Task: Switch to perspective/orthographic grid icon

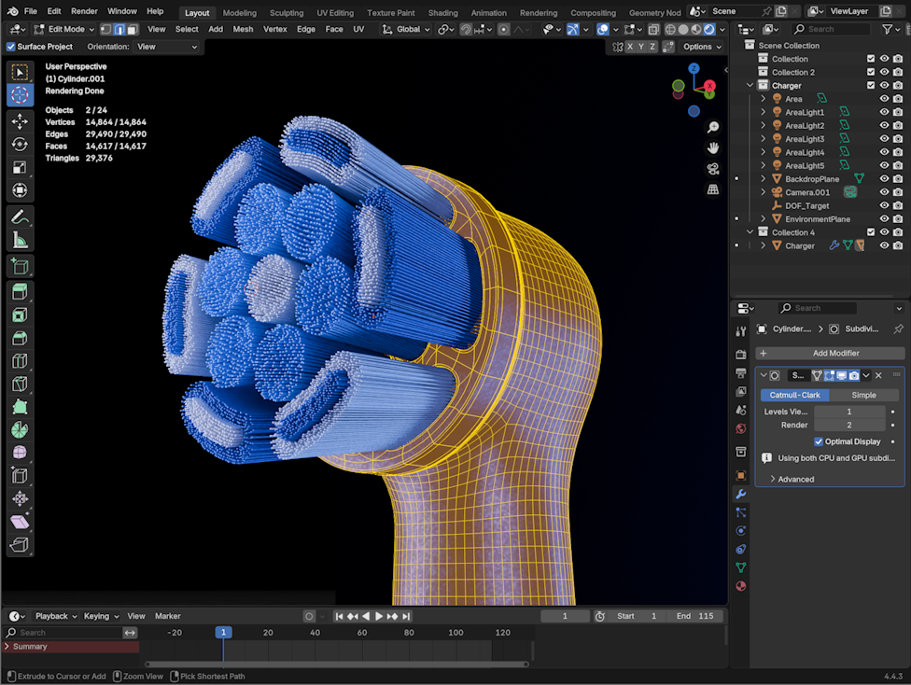Action: [713, 189]
